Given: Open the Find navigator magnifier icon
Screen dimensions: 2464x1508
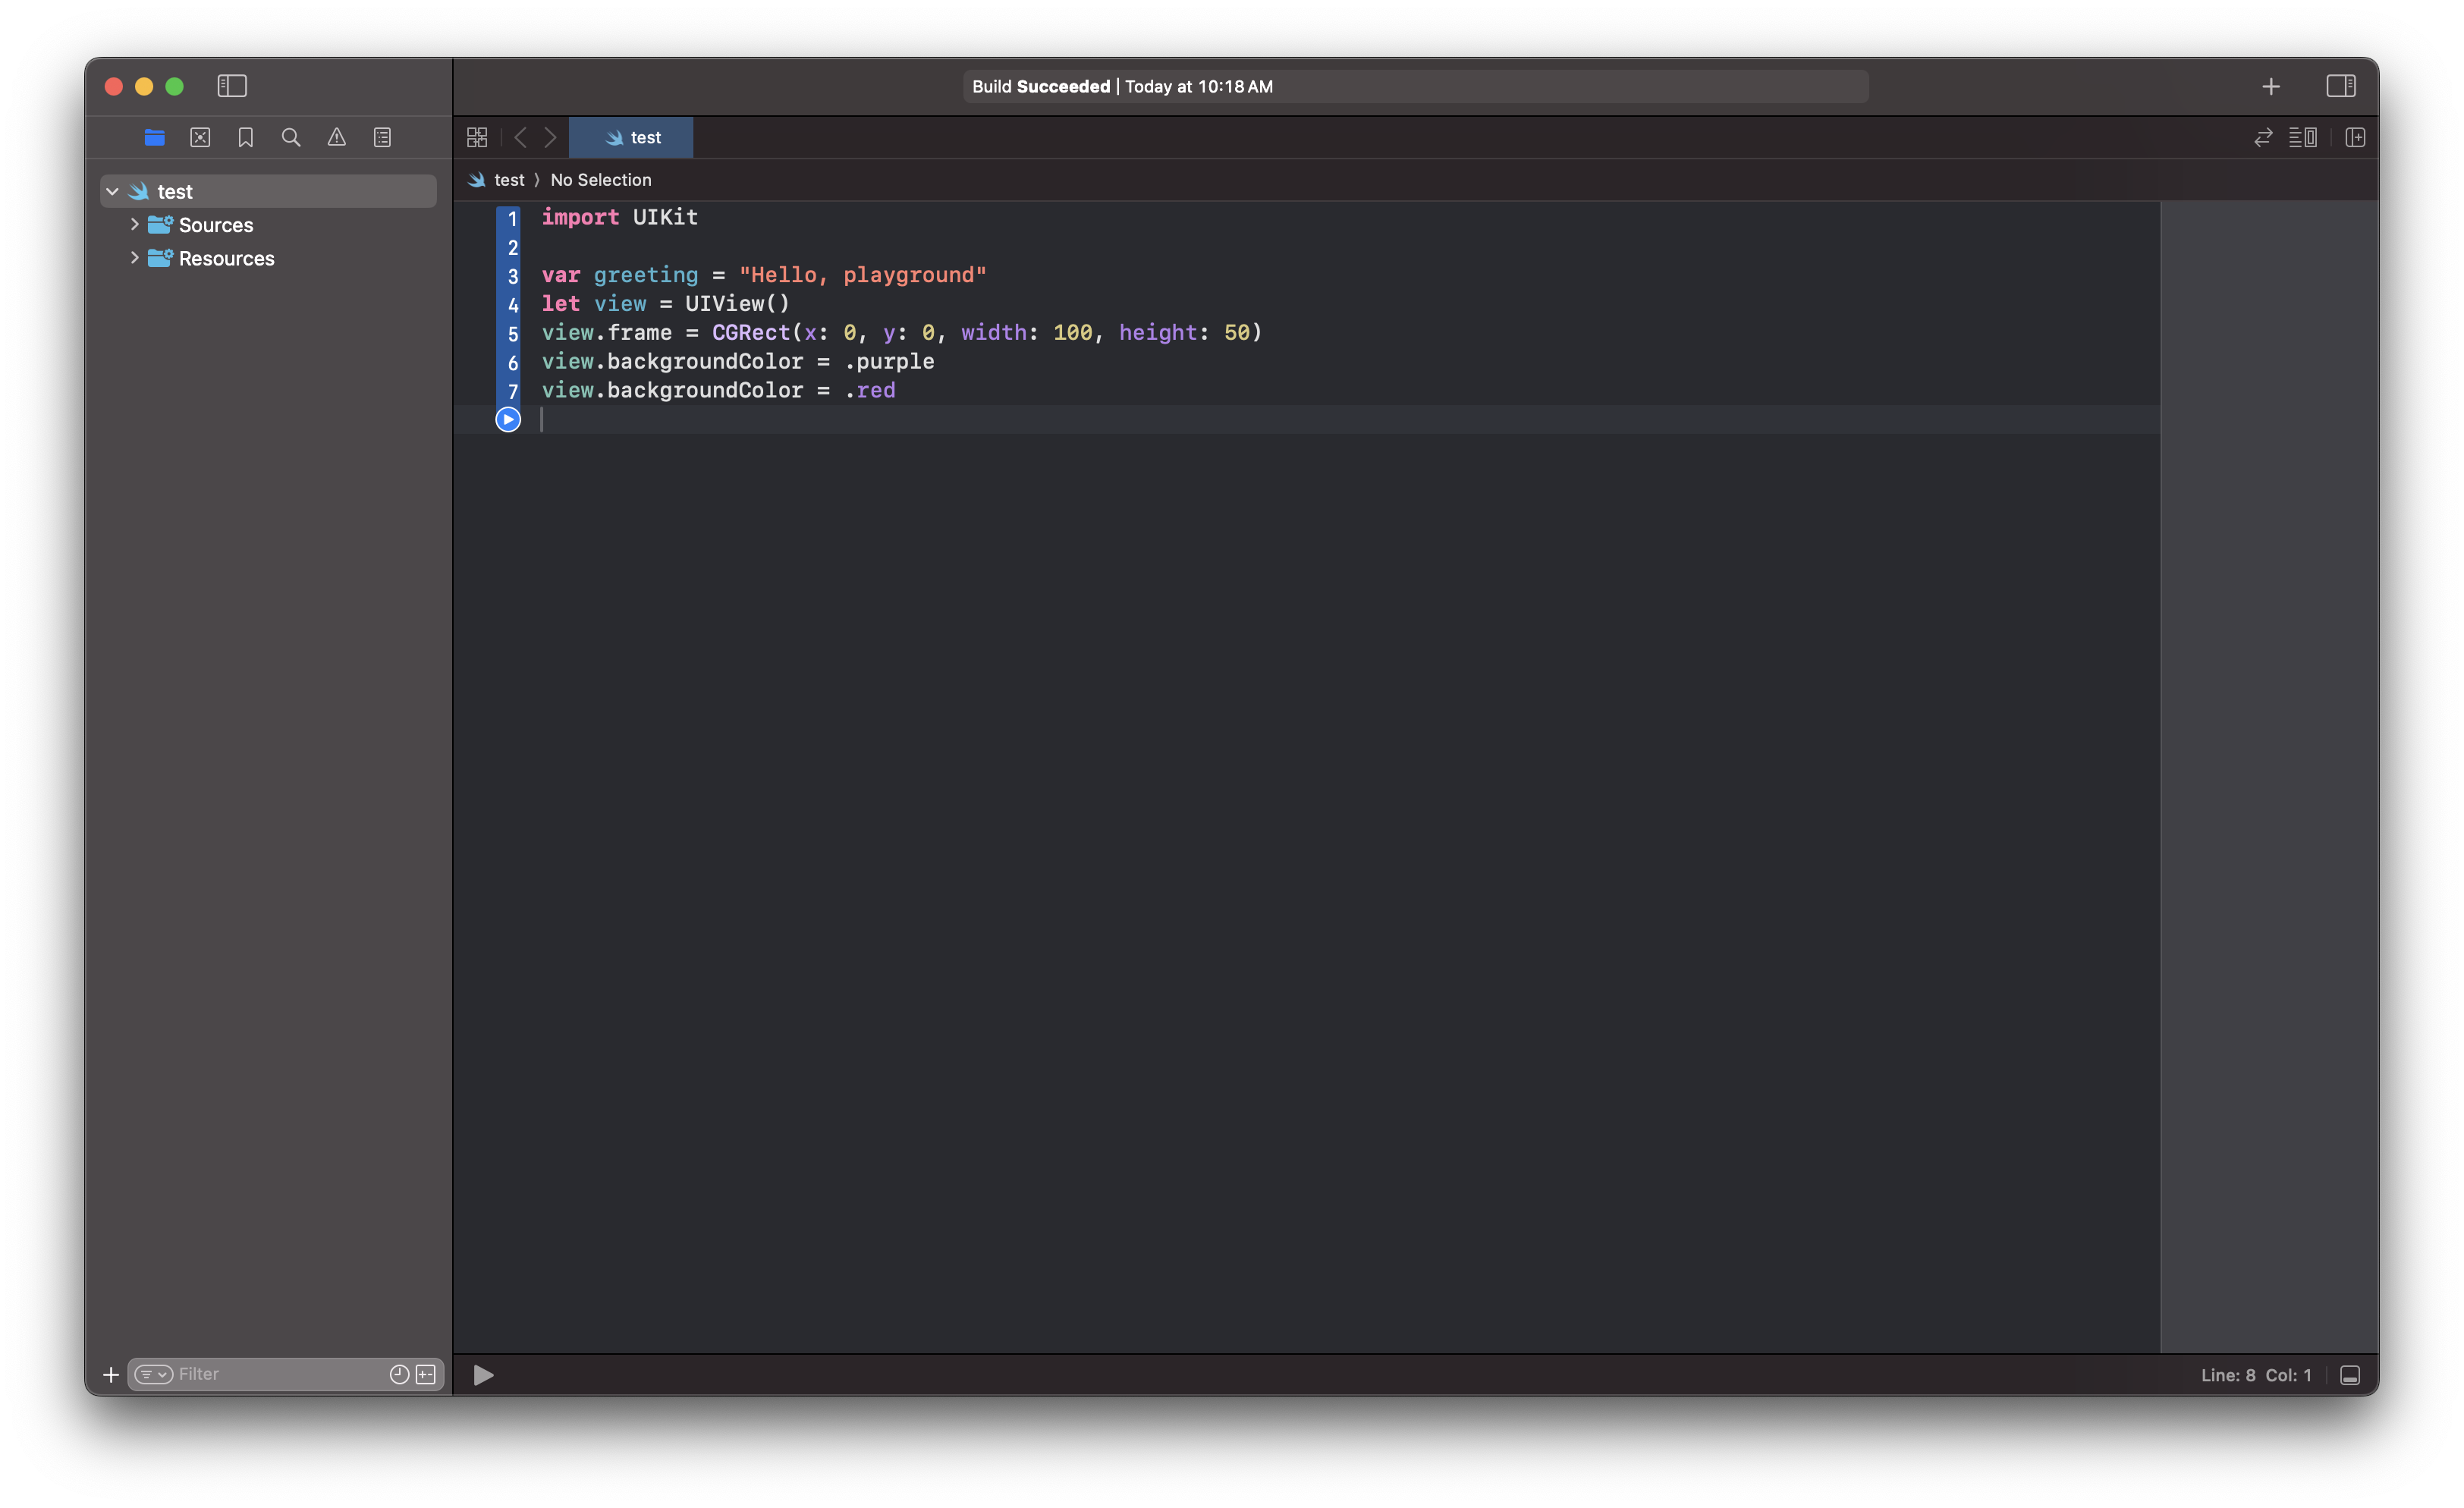Looking at the screenshot, I should [x=291, y=137].
